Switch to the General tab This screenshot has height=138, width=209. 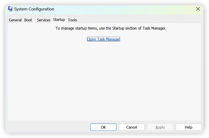tap(15, 20)
